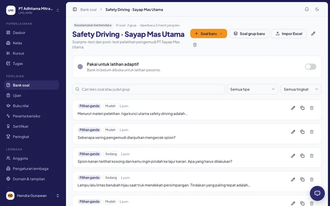Viewport: 330px width, 206px height.
Task: Edit question 'Spion kanan terlihat kosong'
Action: tap(293, 156)
